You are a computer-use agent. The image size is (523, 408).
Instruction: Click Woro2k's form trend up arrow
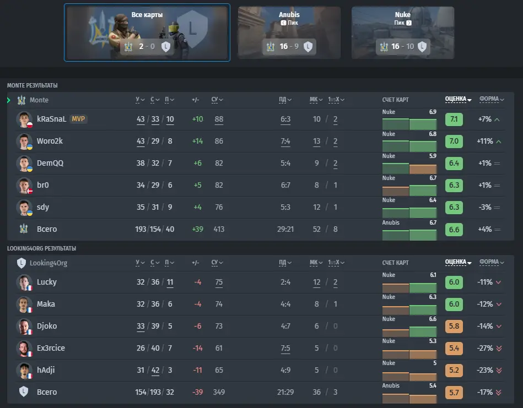499,142
